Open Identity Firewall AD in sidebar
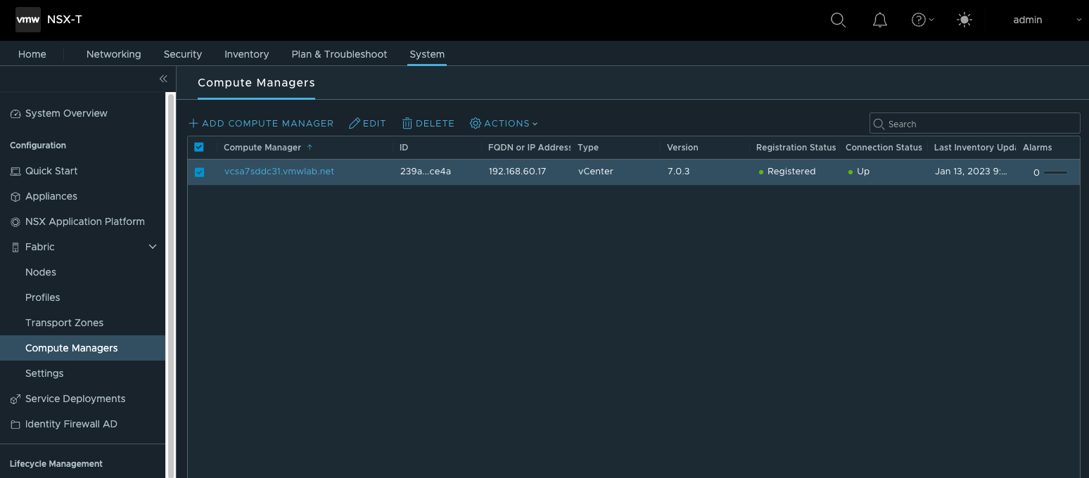This screenshot has height=478, width=1089. click(x=71, y=424)
